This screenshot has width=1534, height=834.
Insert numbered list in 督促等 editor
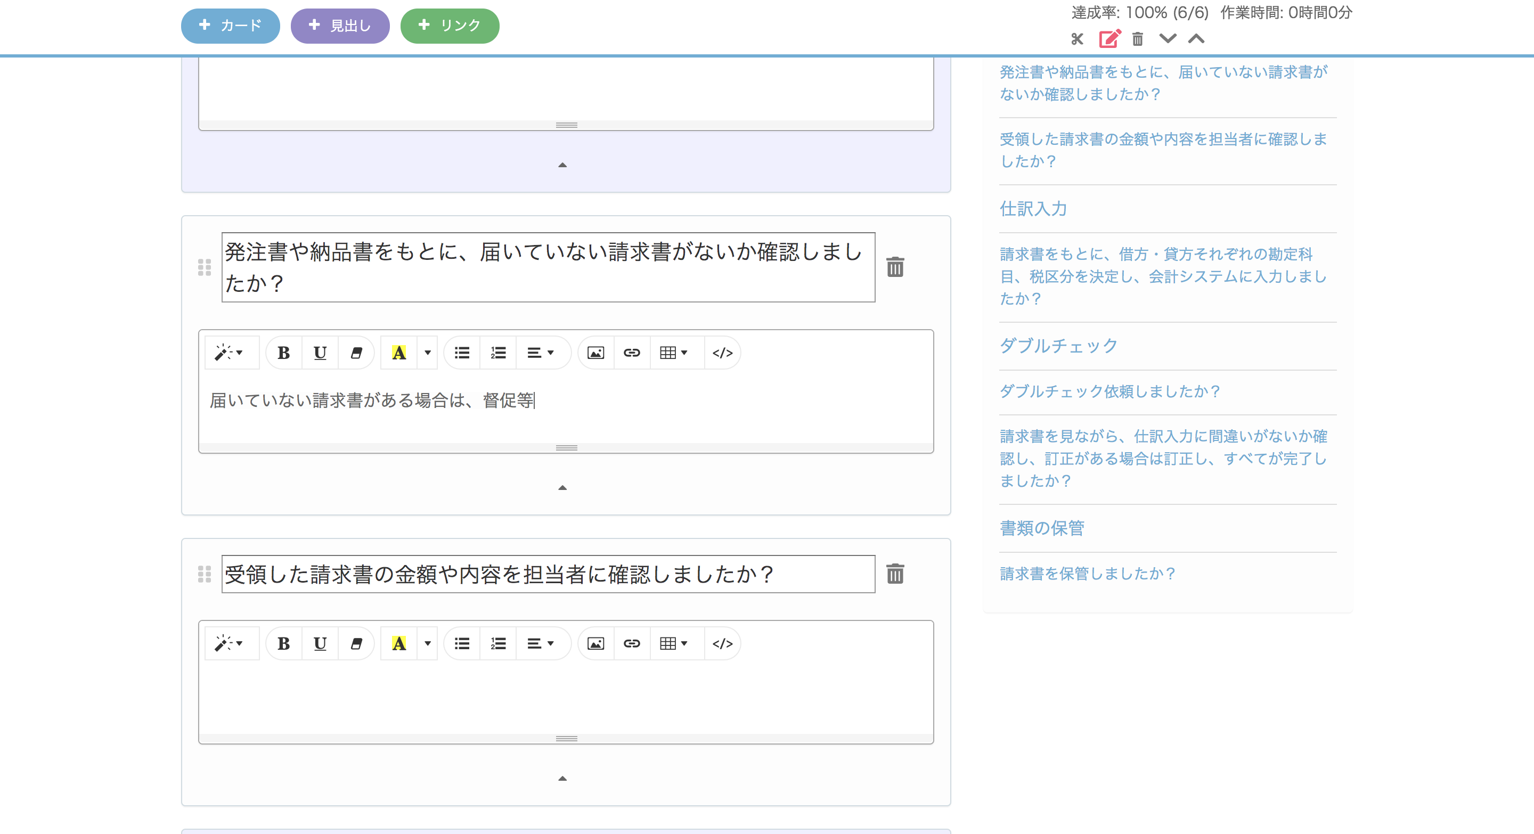[498, 353]
